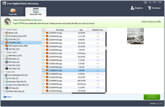The image size is (165, 107).
Task: Click the ICON File category icon
Action: point(7,39)
